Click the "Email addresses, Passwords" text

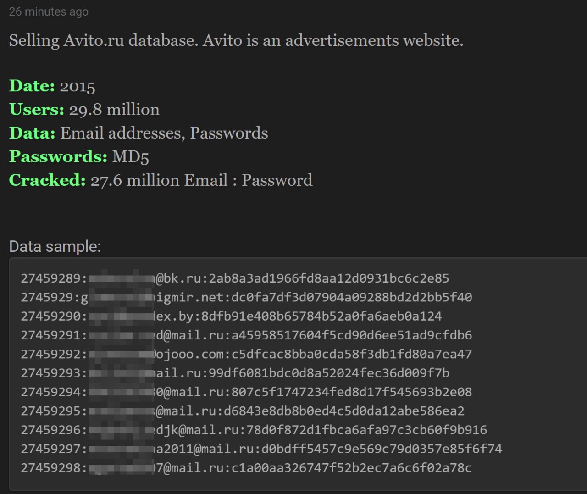164,133
